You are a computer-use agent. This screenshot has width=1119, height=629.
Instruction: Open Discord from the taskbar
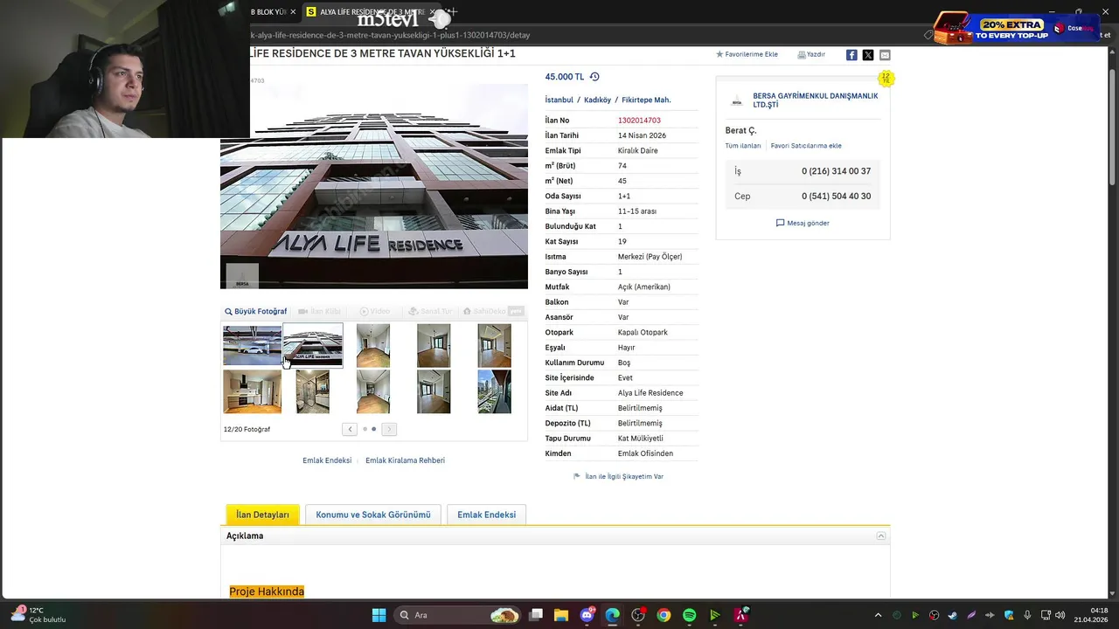point(587,615)
